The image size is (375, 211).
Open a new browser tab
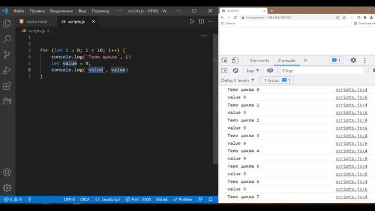[x=272, y=11]
